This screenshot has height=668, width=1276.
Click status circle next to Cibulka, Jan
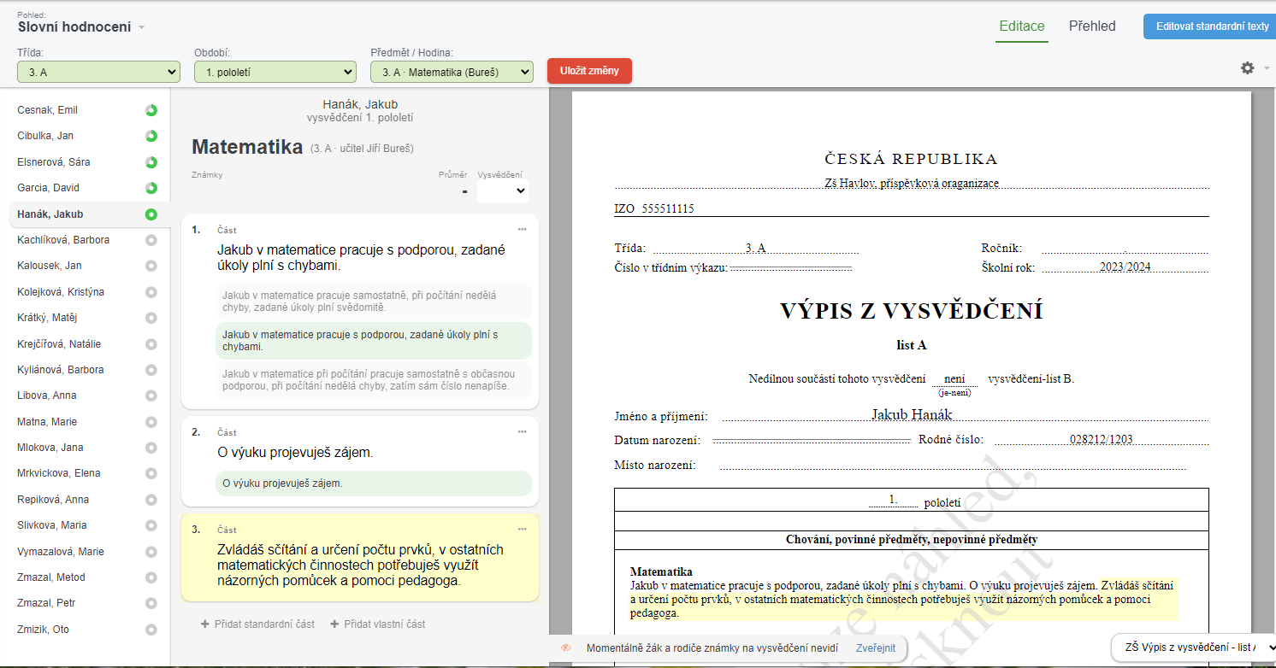[151, 136]
